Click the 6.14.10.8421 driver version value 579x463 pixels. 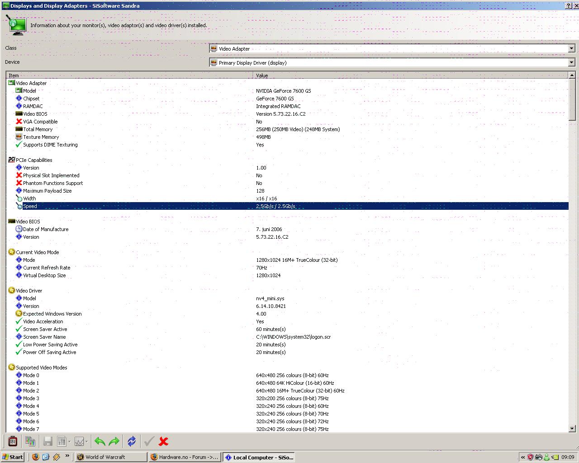coord(271,306)
